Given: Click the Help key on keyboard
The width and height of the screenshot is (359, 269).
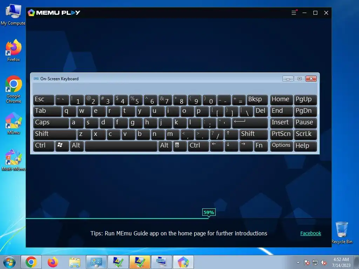Looking at the screenshot, I should [305, 146].
